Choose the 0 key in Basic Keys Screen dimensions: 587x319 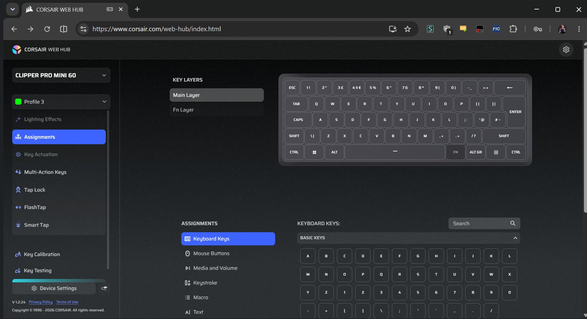(510, 292)
